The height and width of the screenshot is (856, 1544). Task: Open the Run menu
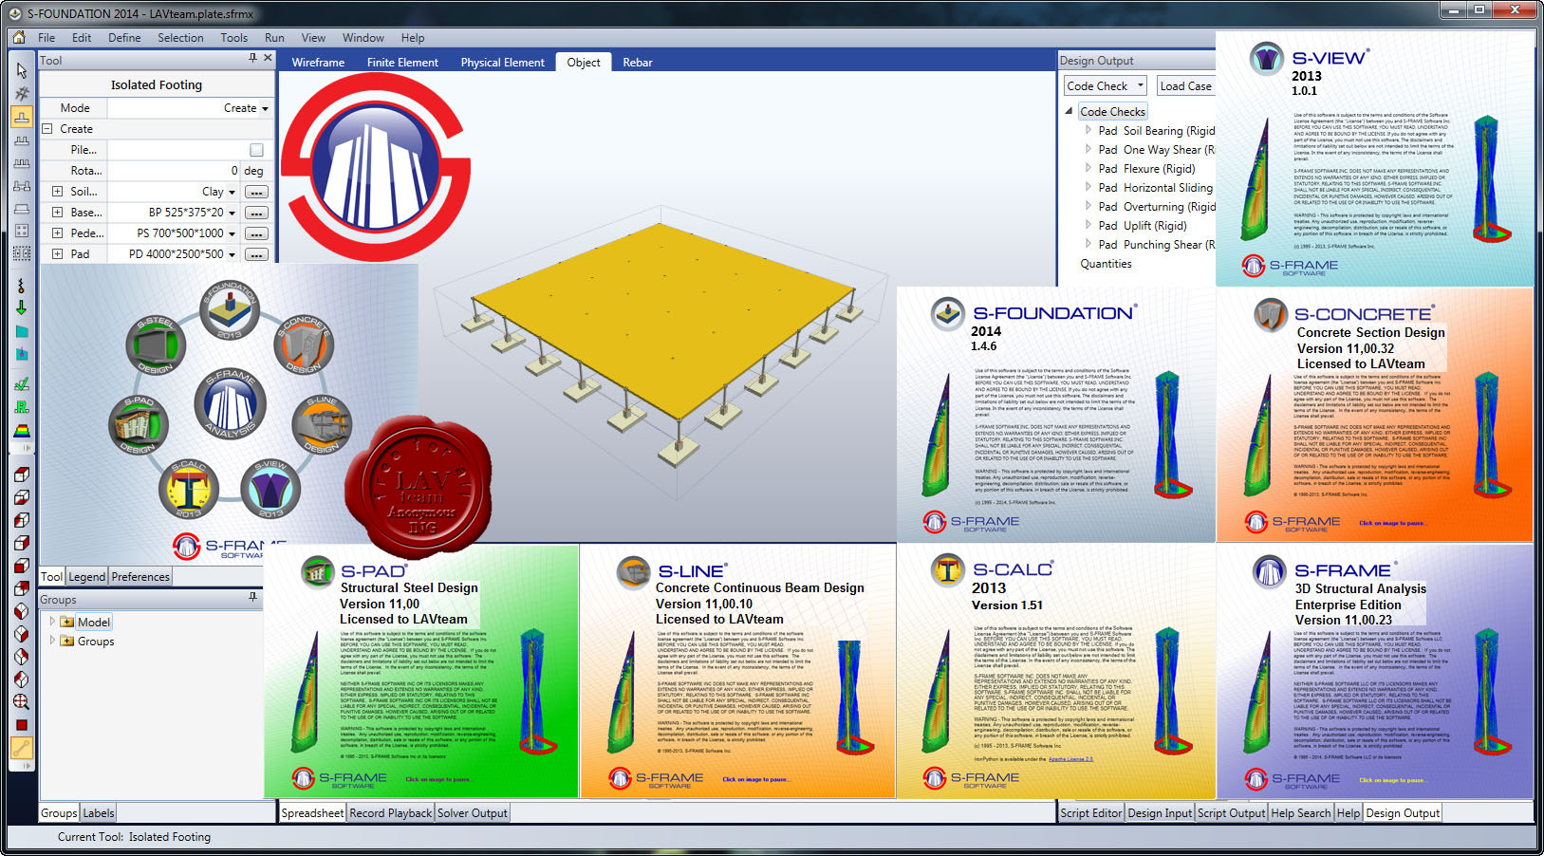(x=274, y=38)
